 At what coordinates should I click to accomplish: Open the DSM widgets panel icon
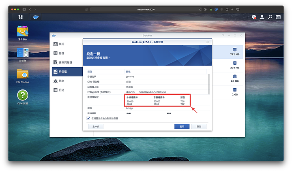click(278, 17)
